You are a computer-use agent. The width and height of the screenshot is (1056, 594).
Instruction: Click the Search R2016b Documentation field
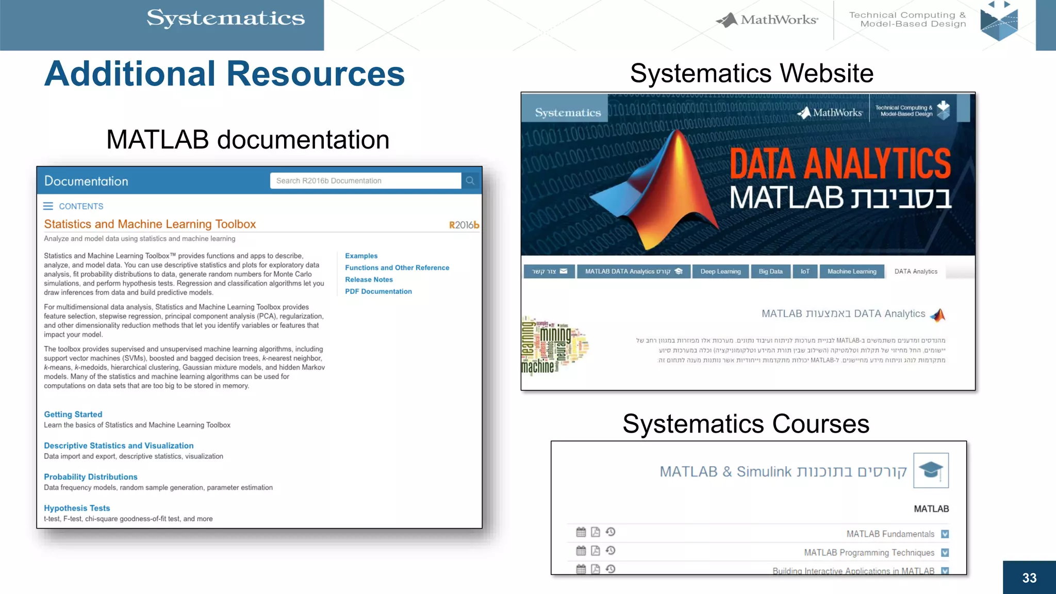[366, 180]
